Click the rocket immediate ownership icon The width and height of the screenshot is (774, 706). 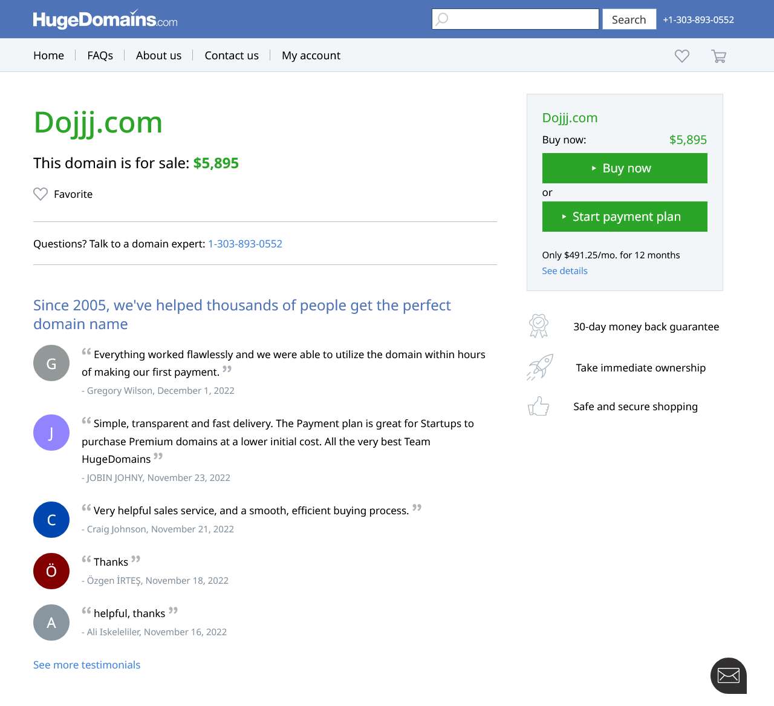[x=540, y=367]
